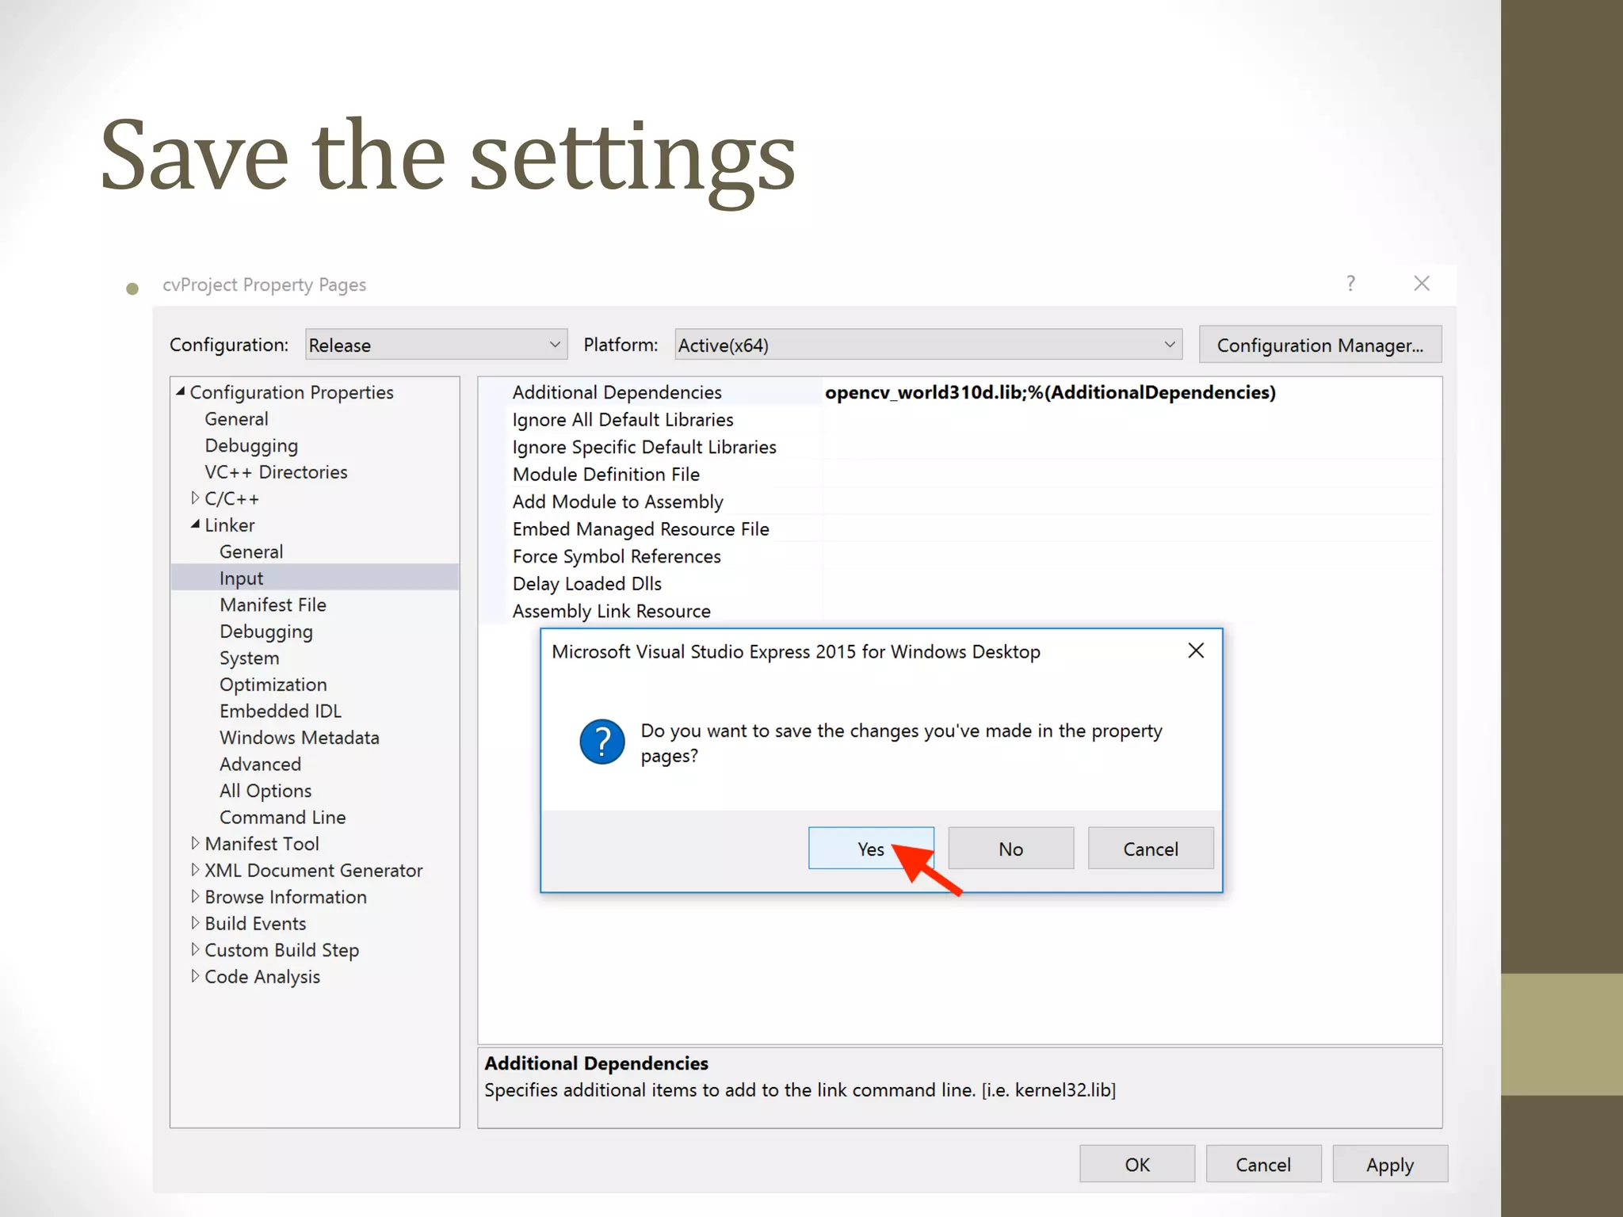
Task: Expand the Manifest Tool node
Action: tap(195, 844)
